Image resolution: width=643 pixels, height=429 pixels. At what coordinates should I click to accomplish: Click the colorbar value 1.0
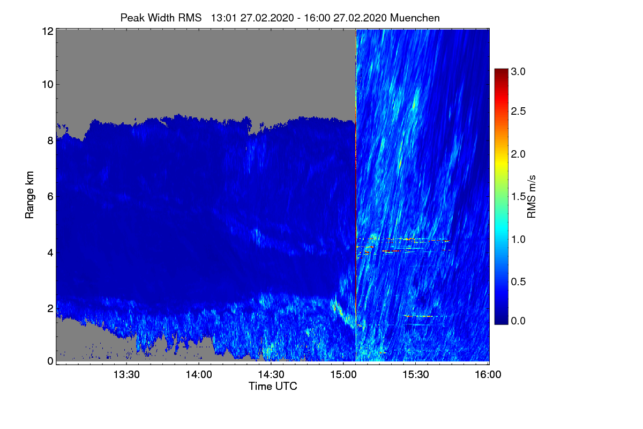(x=518, y=239)
